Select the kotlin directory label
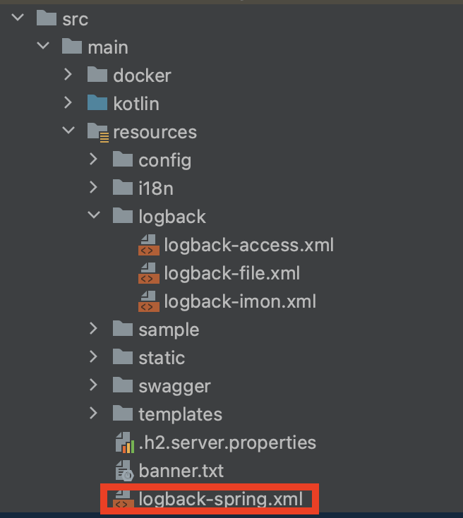This screenshot has width=463, height=518. (136, 104)
